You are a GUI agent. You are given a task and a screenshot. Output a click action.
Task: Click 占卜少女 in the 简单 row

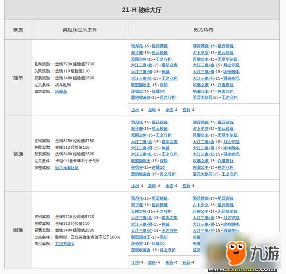(201, 53)
